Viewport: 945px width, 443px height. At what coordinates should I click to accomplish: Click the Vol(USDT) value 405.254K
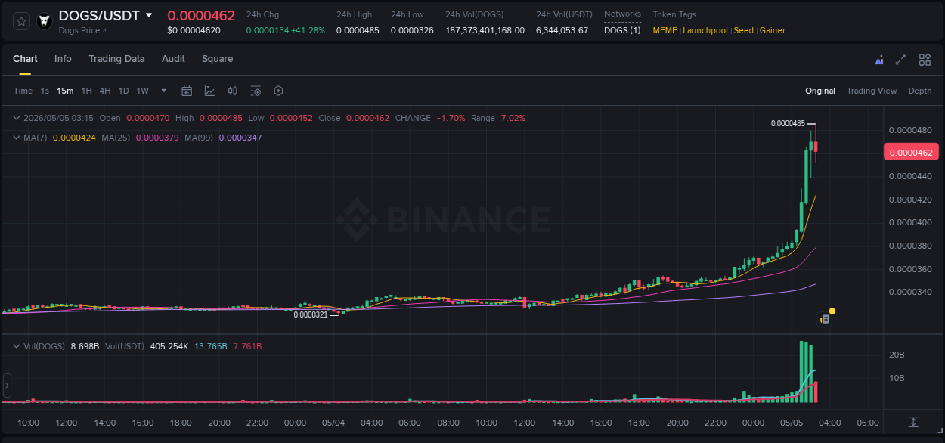(168, 346)
